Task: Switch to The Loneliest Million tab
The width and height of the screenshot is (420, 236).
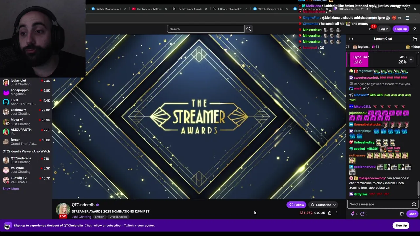Action: 149,9
